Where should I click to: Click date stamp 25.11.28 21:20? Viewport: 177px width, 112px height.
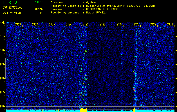coord(12,13)
